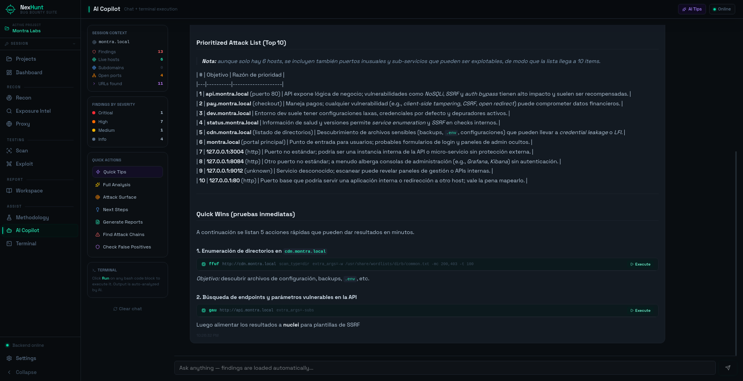Open the Methodology flask icon
743x381 pixels.
pyautogui.click(x=9, y=218)
